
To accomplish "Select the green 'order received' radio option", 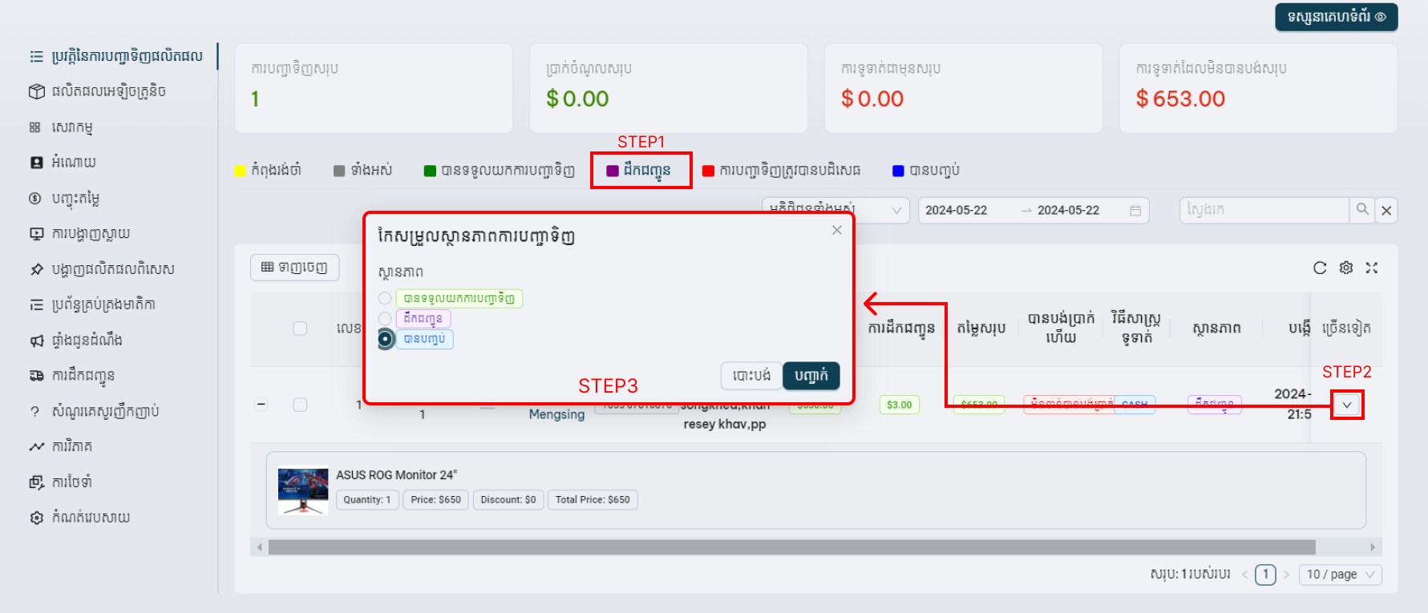I will 386,299.
